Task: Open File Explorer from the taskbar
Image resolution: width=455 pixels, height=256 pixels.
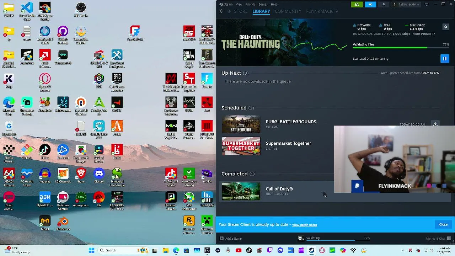Action: pyautogui.click(x=165, y=250)
